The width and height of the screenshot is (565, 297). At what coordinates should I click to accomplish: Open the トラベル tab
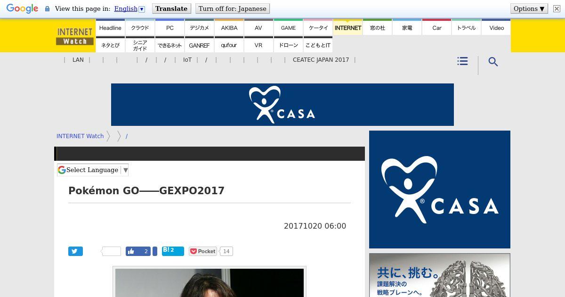pos(466,27)
